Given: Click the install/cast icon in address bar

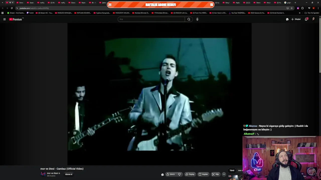Looking at the screenshot, I should point(287,8).
